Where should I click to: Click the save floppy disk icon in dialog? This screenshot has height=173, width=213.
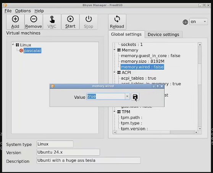pyautogui.click(x=135, y=97)
